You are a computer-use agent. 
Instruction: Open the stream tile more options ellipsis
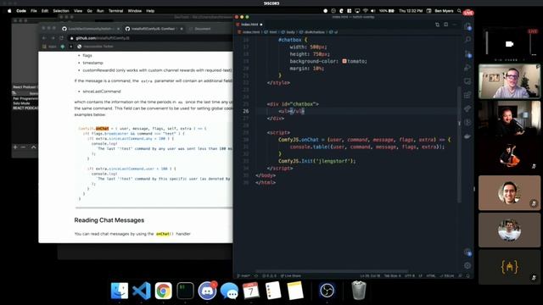pos(534,54)
